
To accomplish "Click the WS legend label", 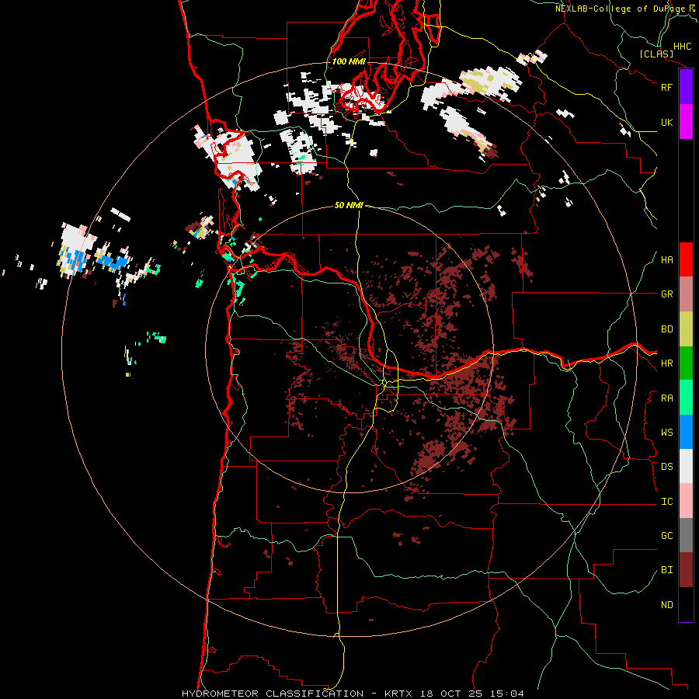I will pyautogui.click(x=666, y=433).
